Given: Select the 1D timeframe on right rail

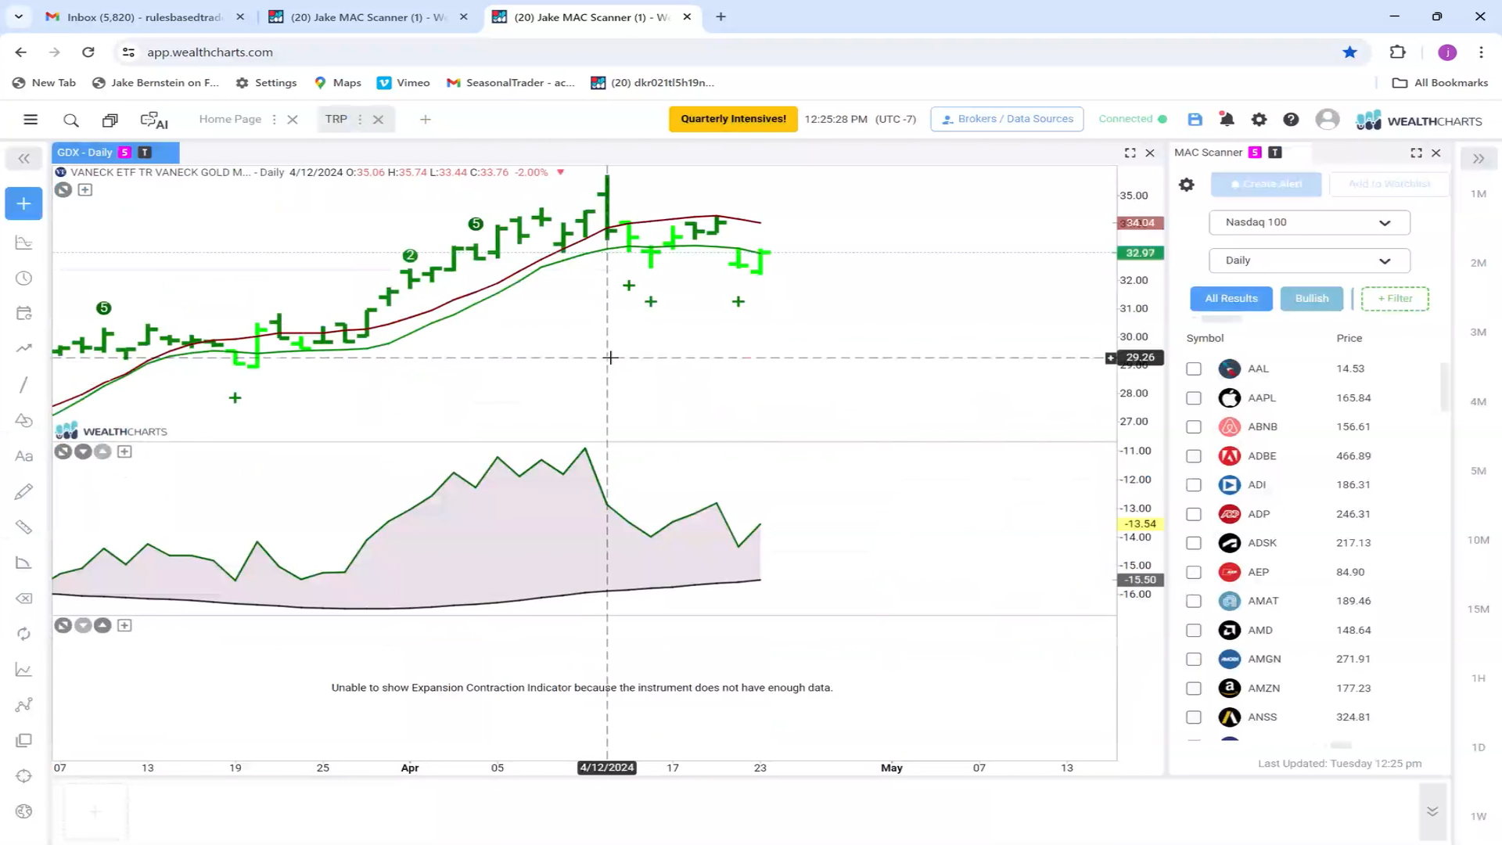Looking at the screenshot, I should tap(1478, 747).
